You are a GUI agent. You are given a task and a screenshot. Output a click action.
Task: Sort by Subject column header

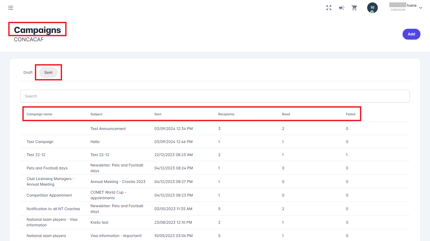point(96,114)
